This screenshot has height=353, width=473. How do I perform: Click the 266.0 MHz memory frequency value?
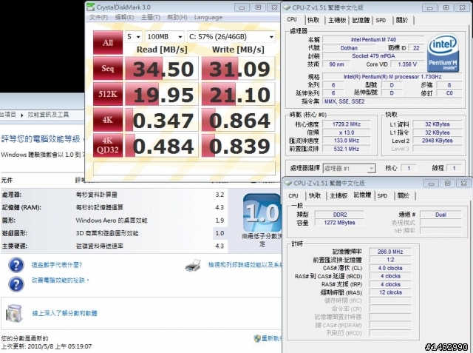(390, 252)
